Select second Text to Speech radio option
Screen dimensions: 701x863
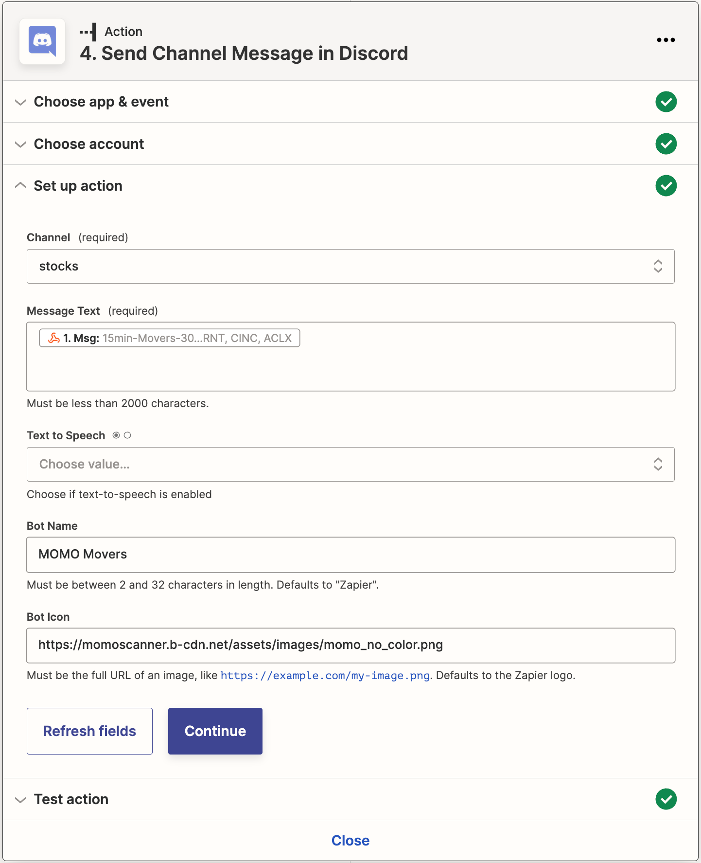pyautogui.click(x=127, y=435)
